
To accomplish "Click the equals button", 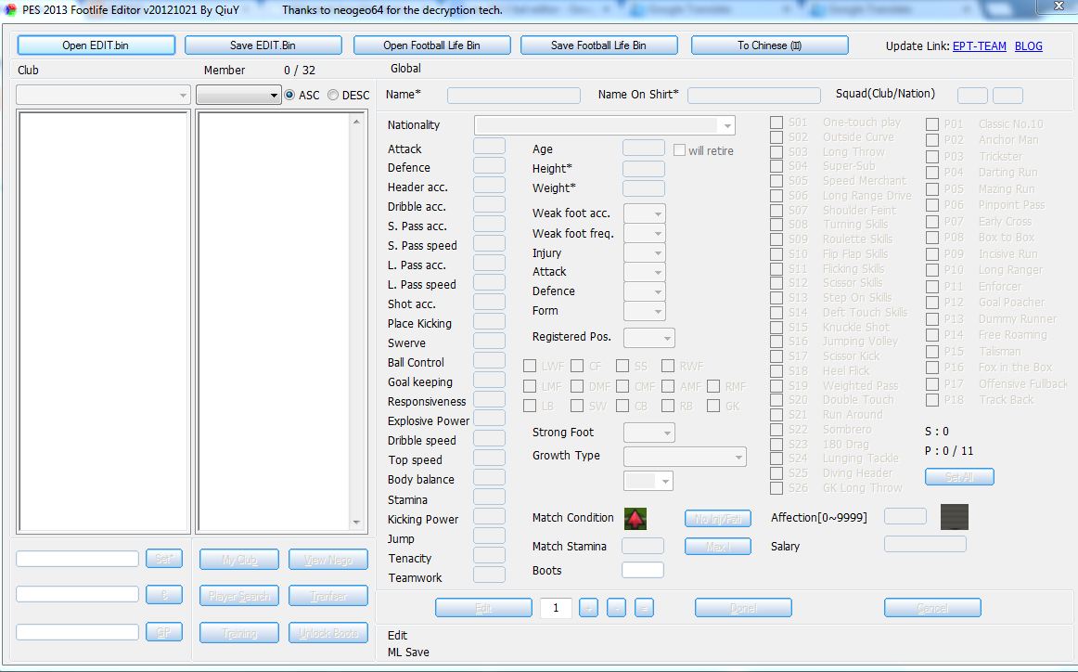I will pyautogui.click(x=644, y=608).
